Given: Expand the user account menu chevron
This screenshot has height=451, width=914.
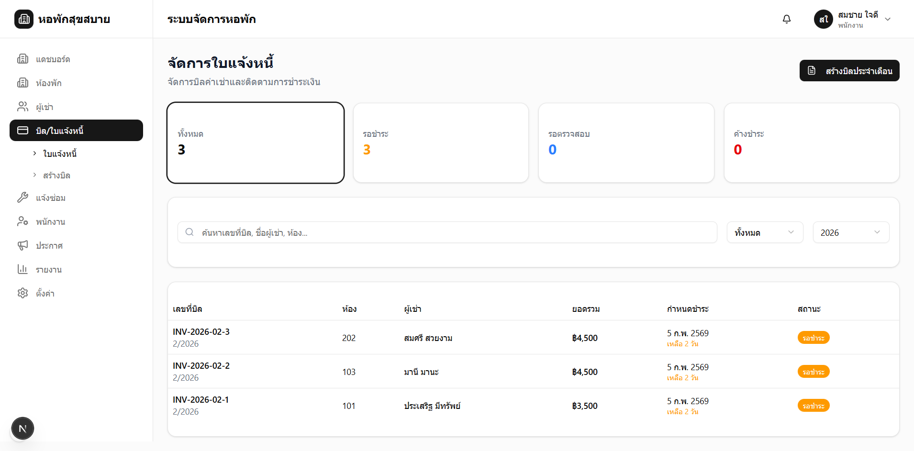Looking at the screenshot, I should [x=888, y=19].
